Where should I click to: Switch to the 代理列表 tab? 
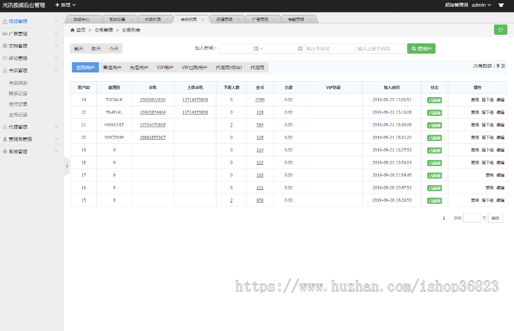(152, 19)
